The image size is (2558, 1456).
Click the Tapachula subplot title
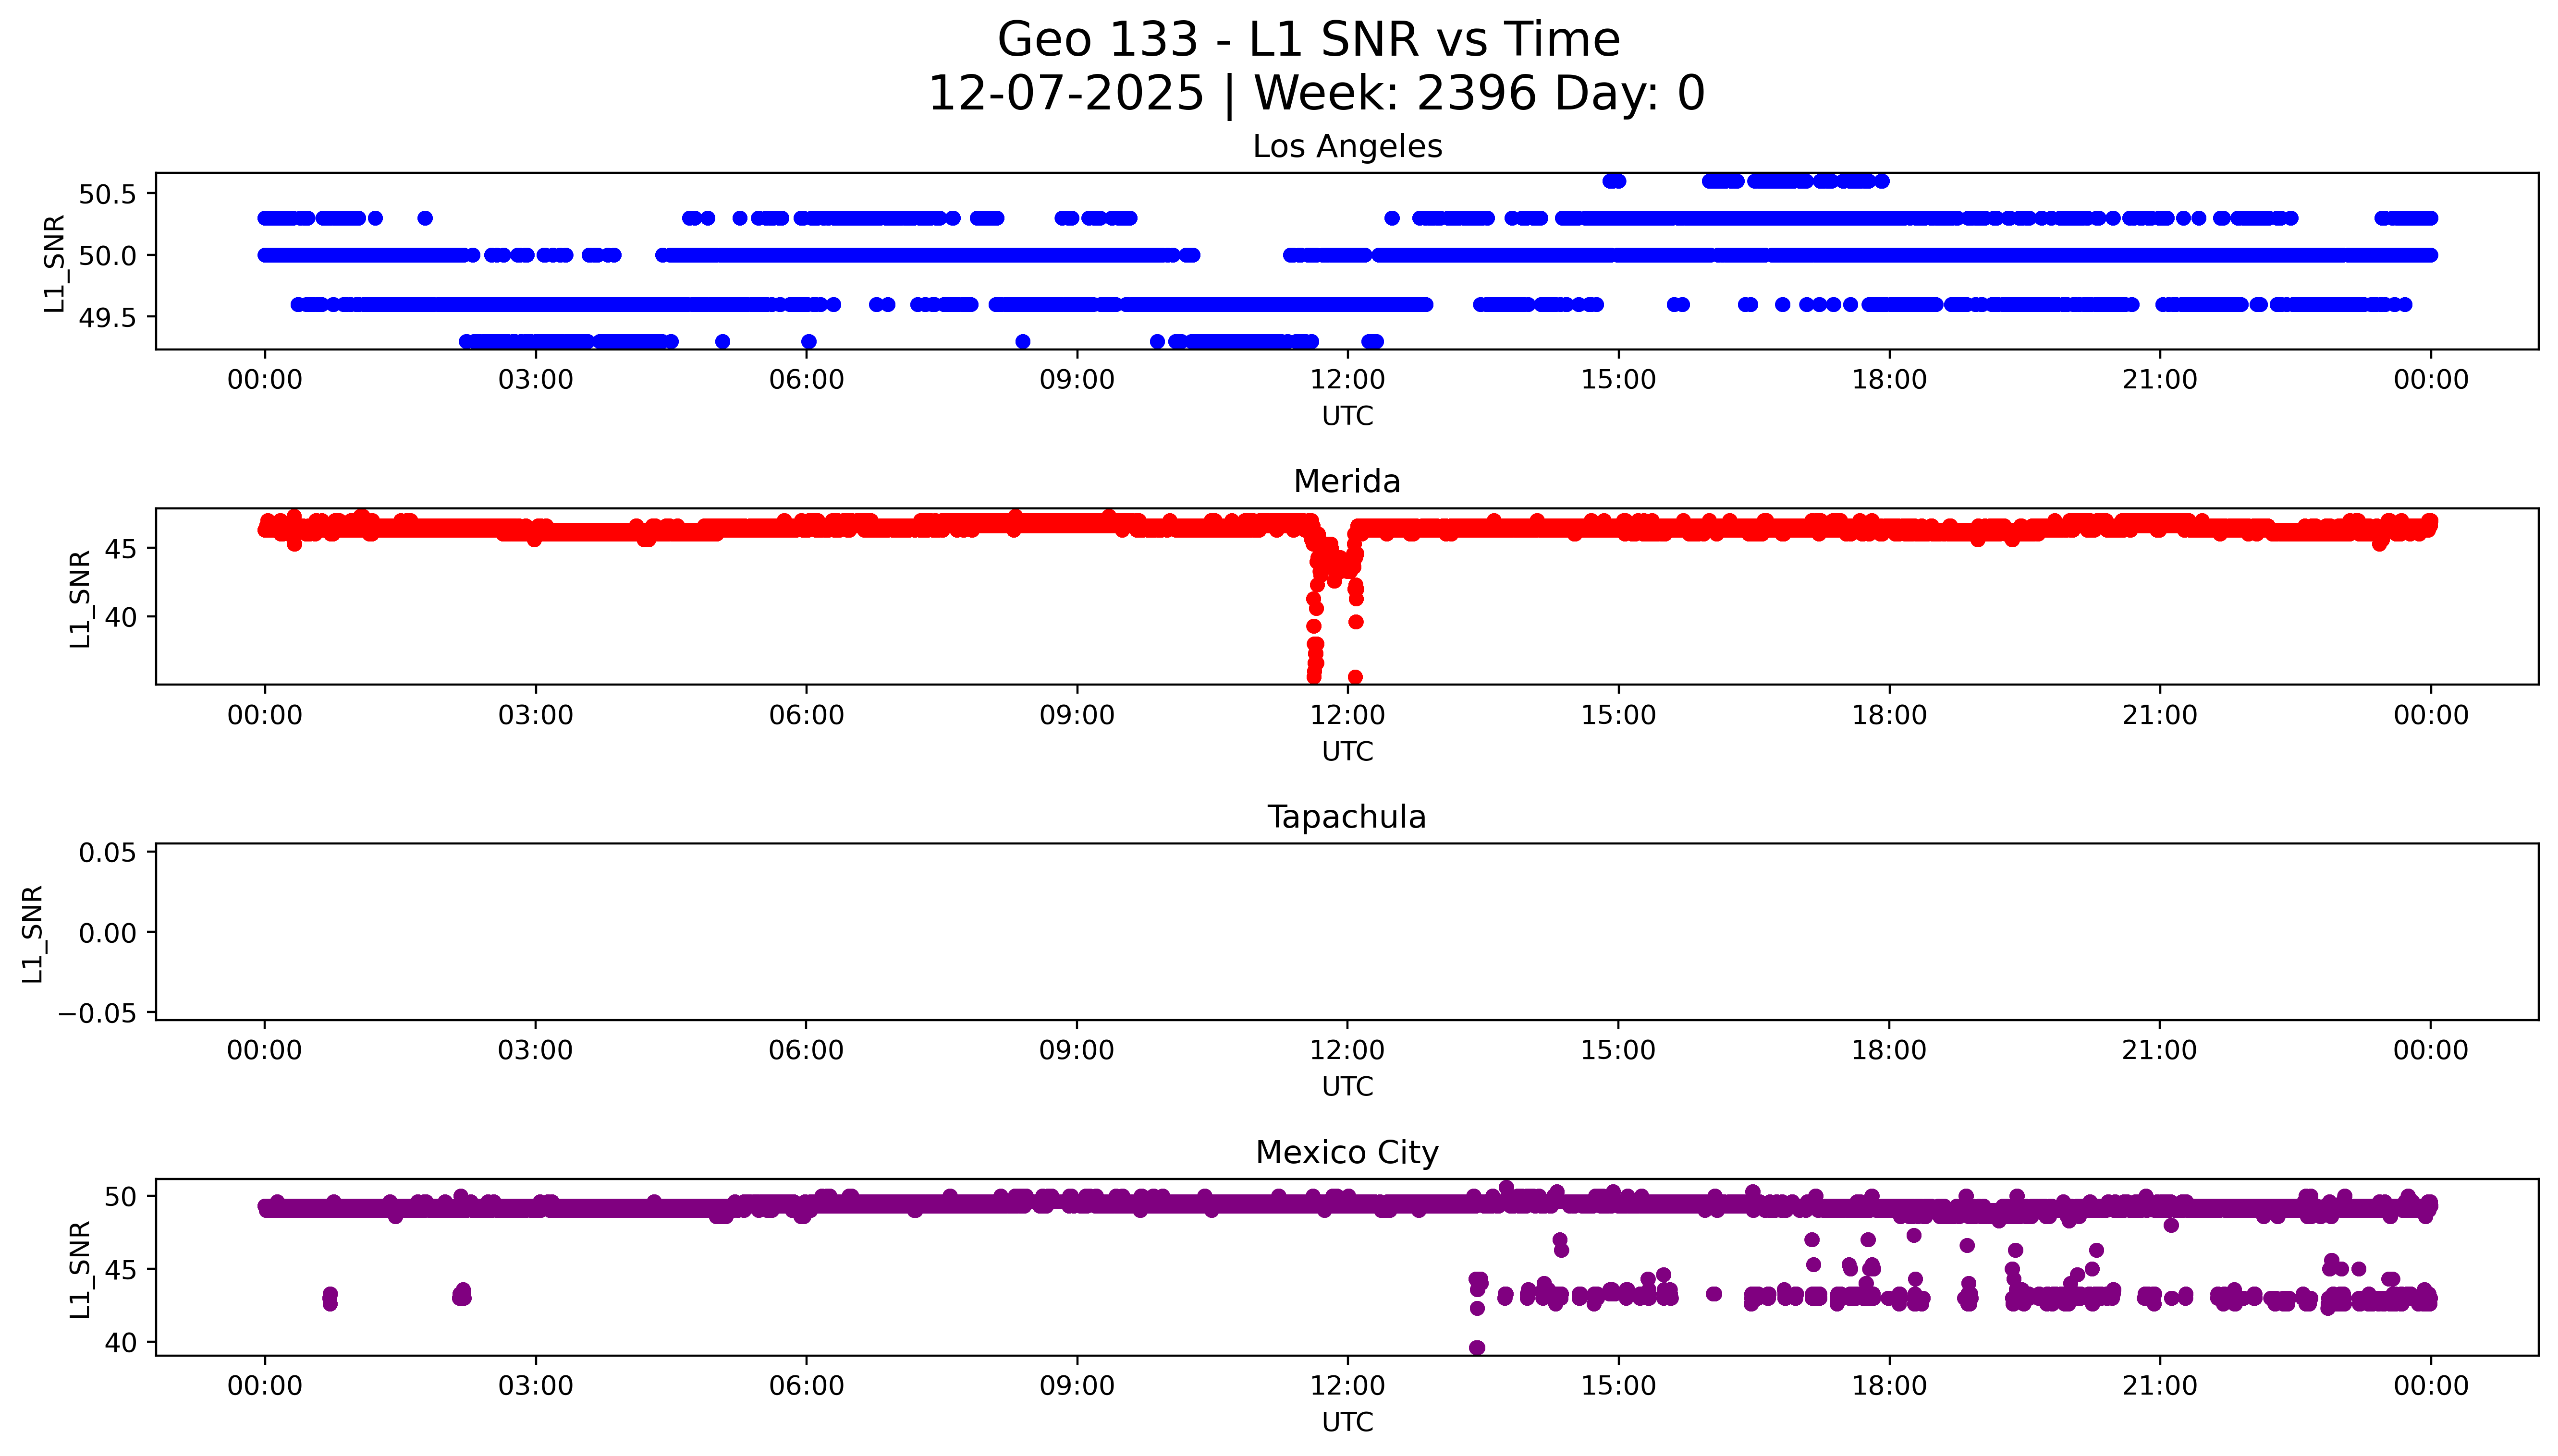pos(1346,817)
